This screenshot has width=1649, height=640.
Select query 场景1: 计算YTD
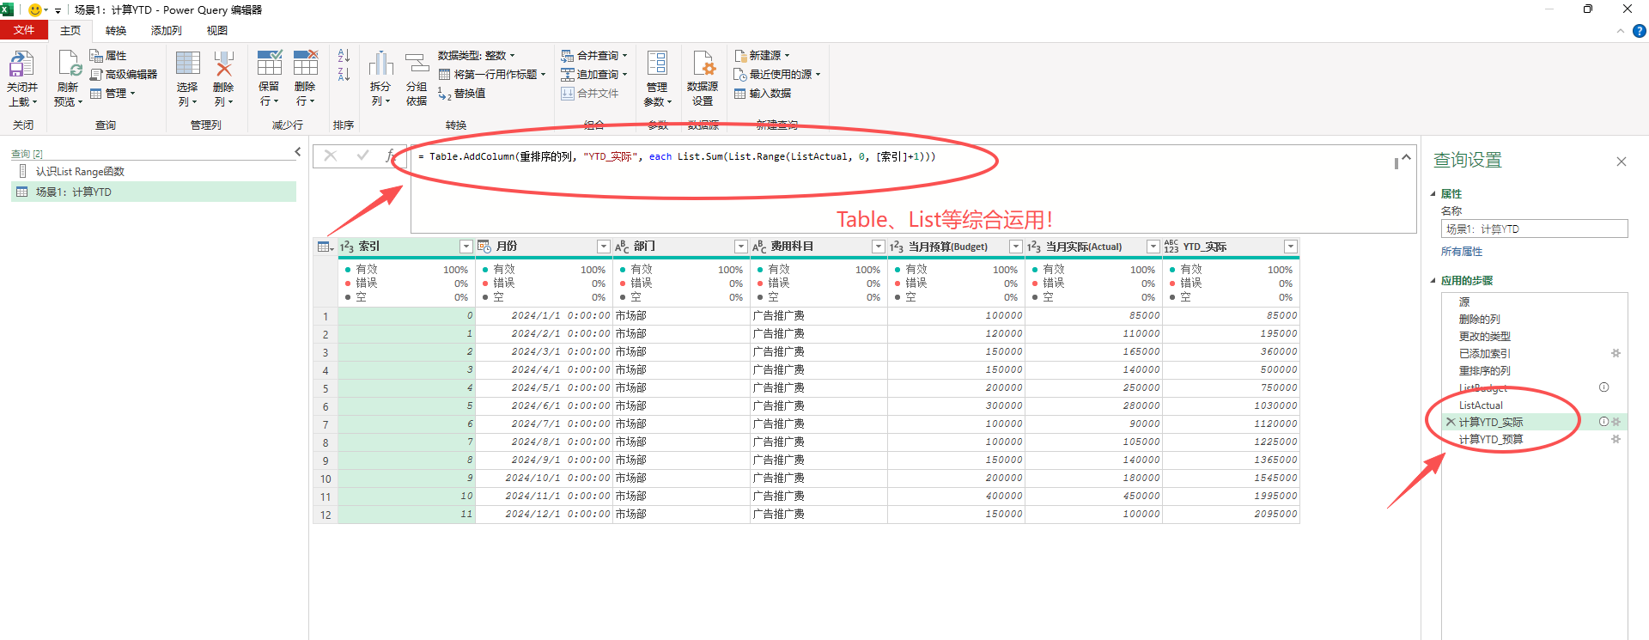point(154,192)
